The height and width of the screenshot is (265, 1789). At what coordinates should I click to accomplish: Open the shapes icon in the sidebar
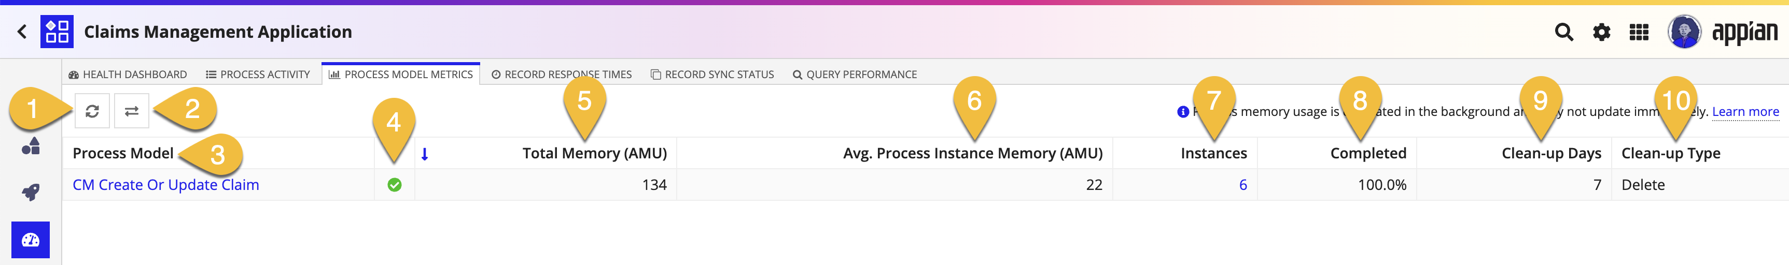pos(31,145)
